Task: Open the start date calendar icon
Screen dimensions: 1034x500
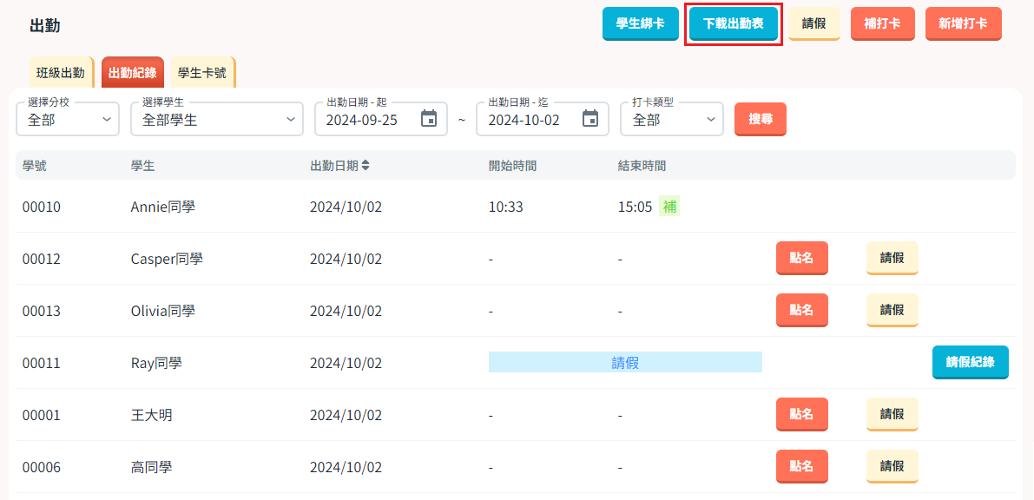Action: point(429,120)
